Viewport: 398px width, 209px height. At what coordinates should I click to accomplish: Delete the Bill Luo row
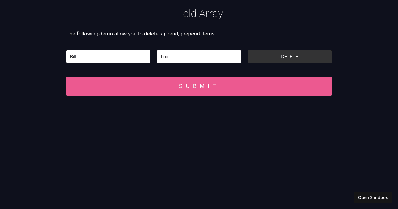[x=290, y=57]
